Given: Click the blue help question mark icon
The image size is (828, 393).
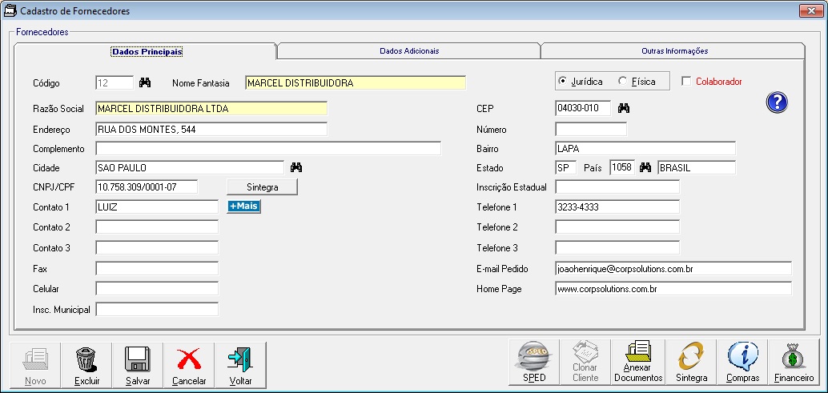Looking at the screenshot, I should pyautogui.click(x=777, y=102).
